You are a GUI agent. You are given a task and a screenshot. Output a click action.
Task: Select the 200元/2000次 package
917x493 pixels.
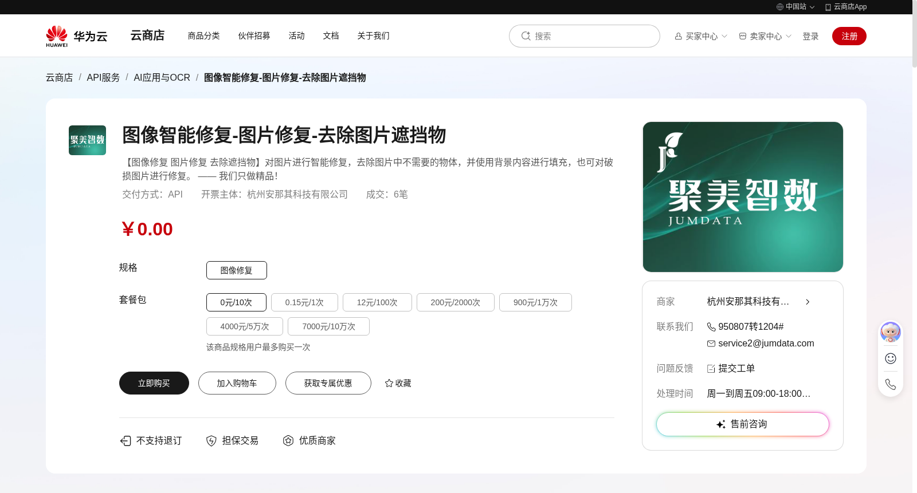point(456,302)
